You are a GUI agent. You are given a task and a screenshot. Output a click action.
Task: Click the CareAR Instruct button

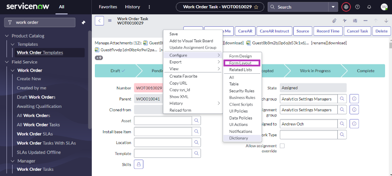(x=274, y=31)
